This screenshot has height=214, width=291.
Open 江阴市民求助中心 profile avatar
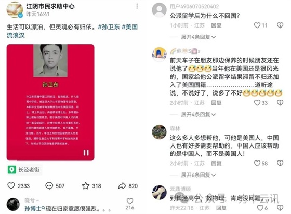tap(15, 10)
